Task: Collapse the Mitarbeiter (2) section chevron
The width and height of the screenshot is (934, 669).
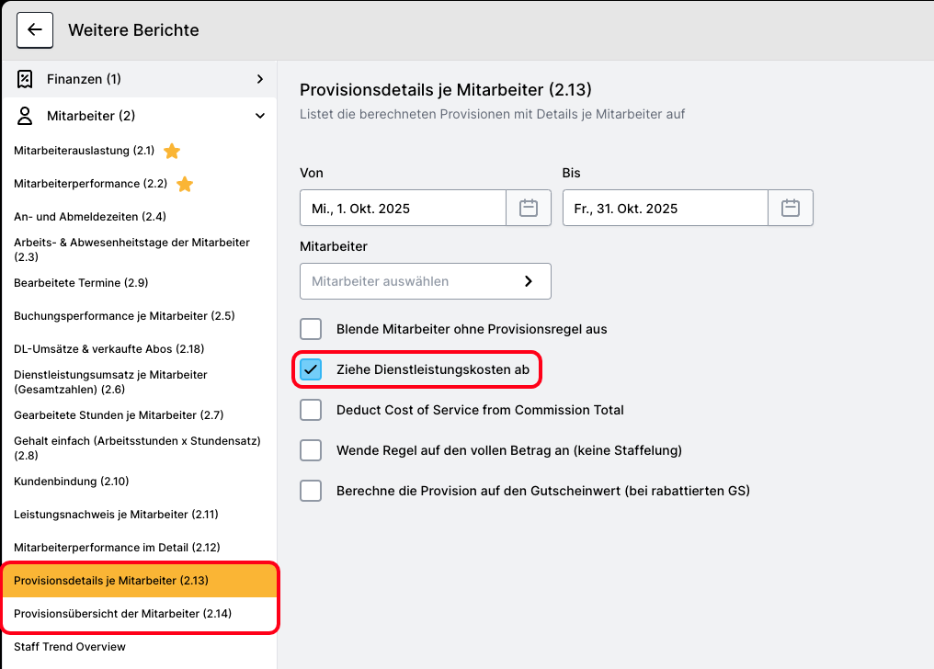Action: (x=260, y=116)
